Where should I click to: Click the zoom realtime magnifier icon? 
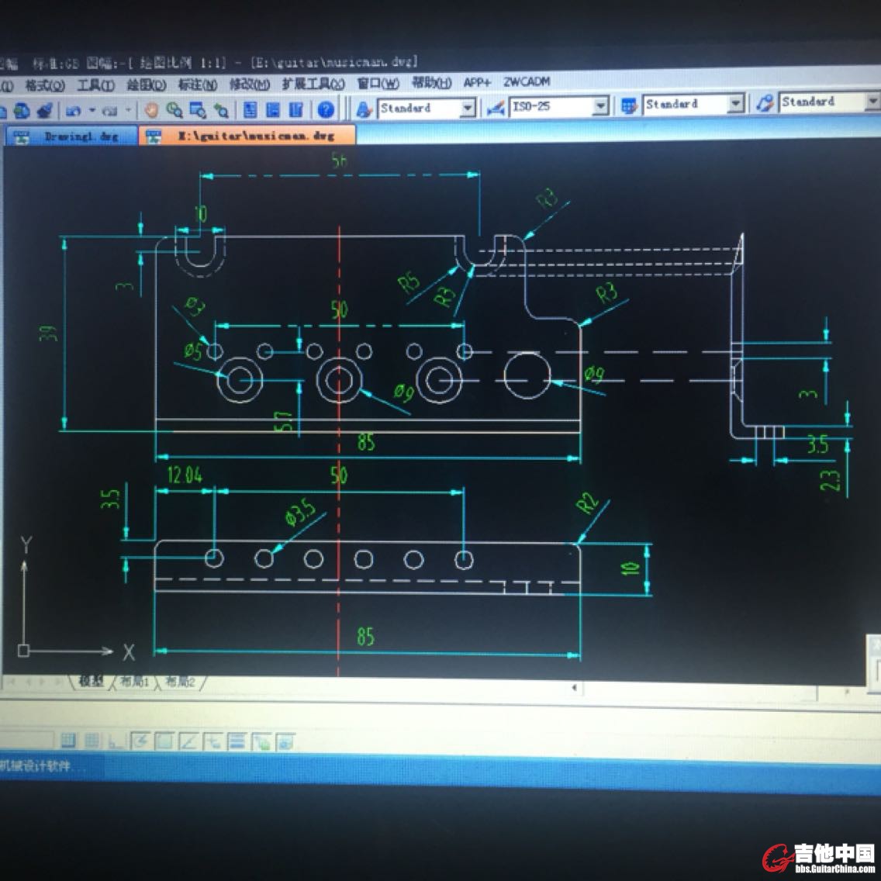pyautogui.click(x=174, y=110)
